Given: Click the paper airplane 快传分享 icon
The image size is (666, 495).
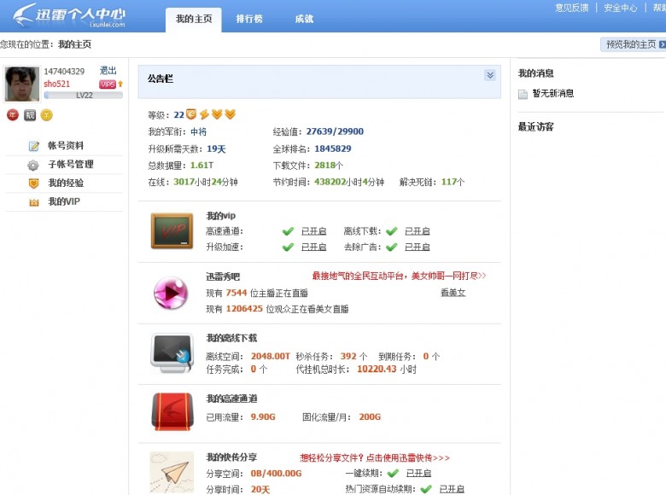Looking at the screenshot, I should click(172, 473).
